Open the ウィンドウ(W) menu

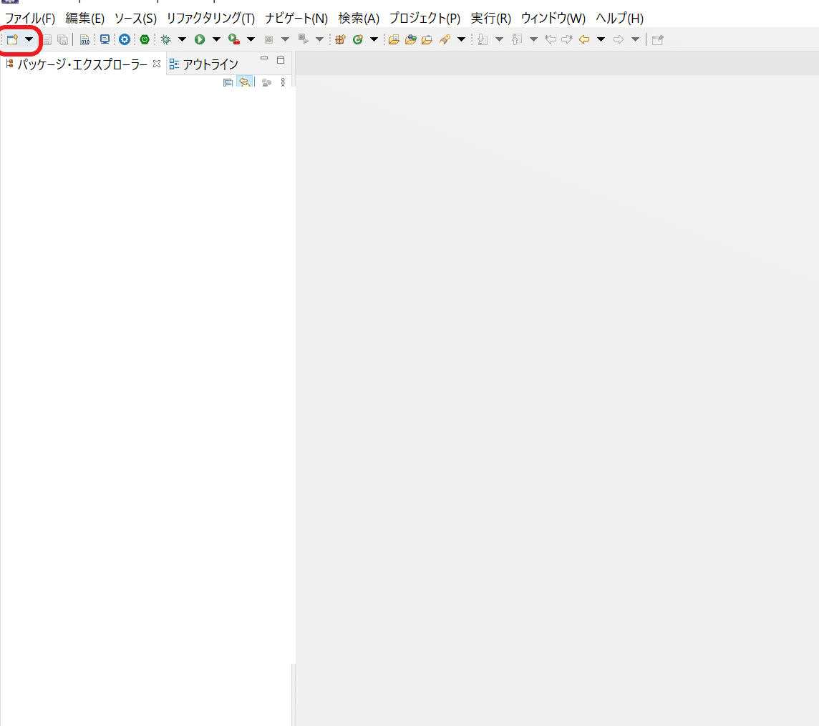click(x=553, y=19)
